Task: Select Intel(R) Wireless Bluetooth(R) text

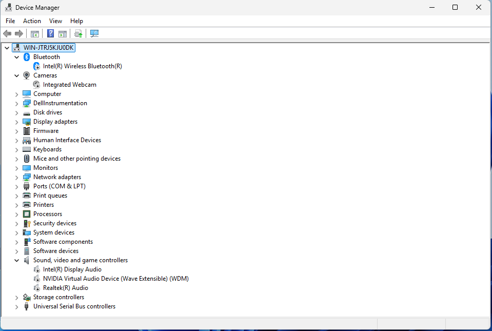Action: click(x=83, y=66)
